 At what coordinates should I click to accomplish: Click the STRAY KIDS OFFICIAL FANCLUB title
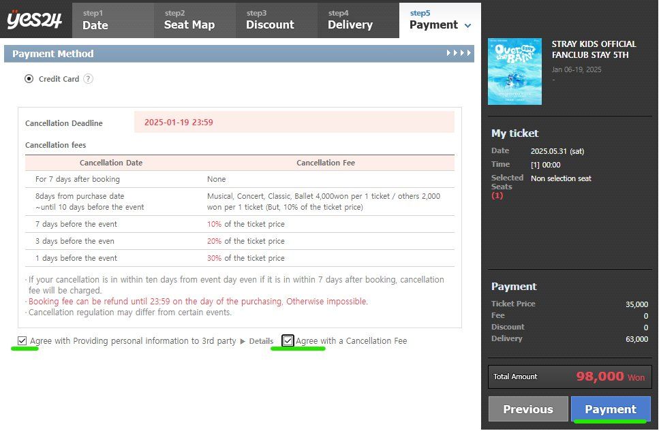point(594,49)
